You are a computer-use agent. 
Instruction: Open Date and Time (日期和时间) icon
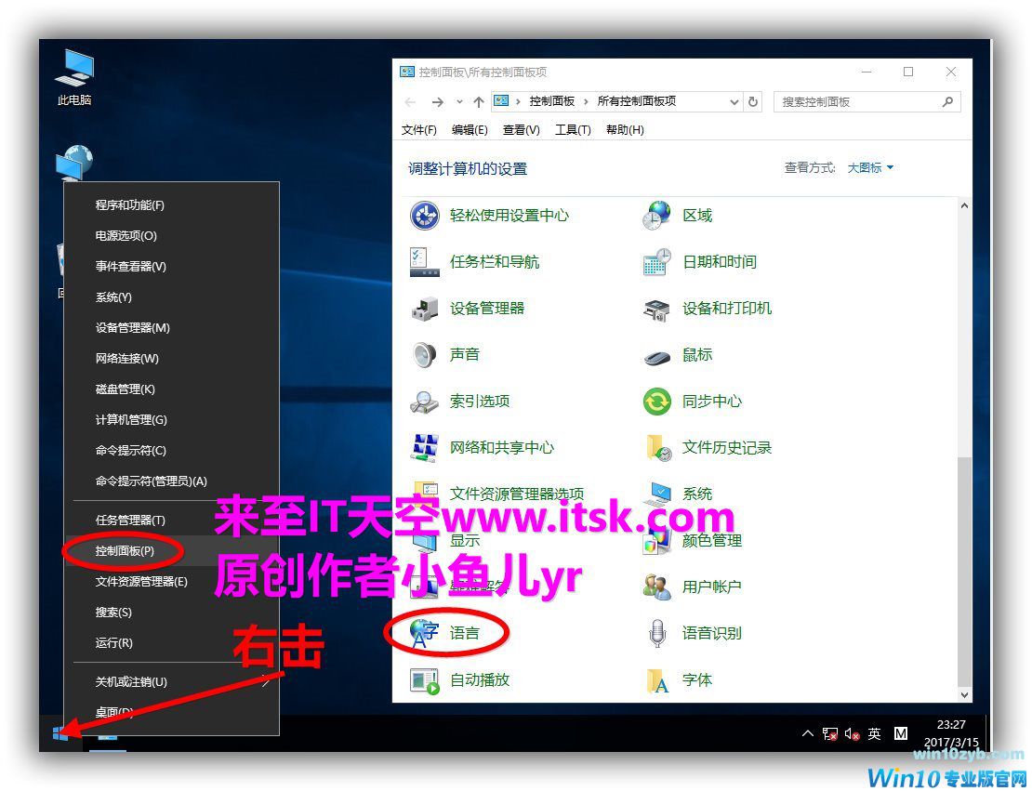point(656,262)
